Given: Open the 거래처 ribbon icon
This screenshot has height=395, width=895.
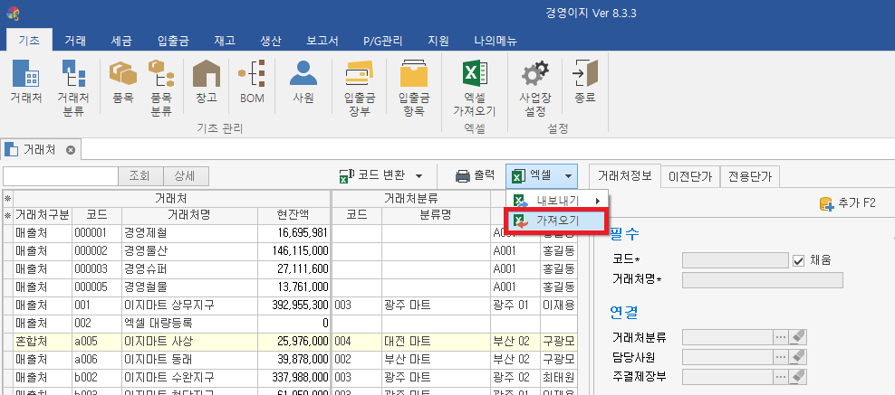Looking at the screenshot, I should 25,87.
